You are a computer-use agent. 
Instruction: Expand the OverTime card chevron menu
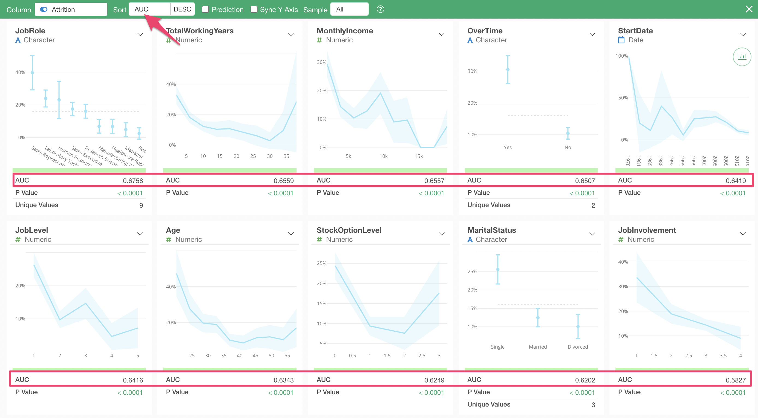592,34
